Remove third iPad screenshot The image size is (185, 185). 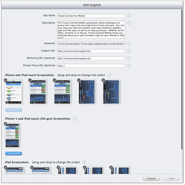coord(58,167)
